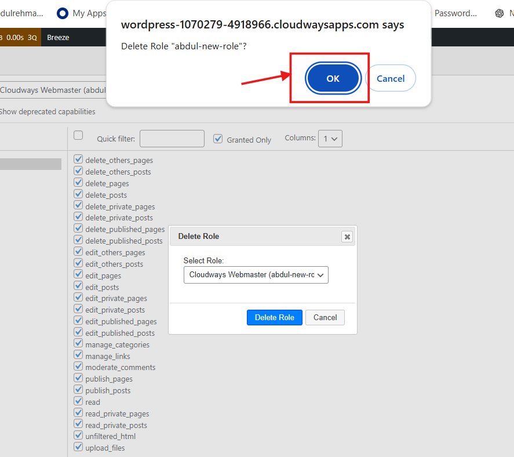This screenshot has height=457, width=514.
Task: Tick the select-all checkbox beside Quick filter
Action: tap(78, 136)
